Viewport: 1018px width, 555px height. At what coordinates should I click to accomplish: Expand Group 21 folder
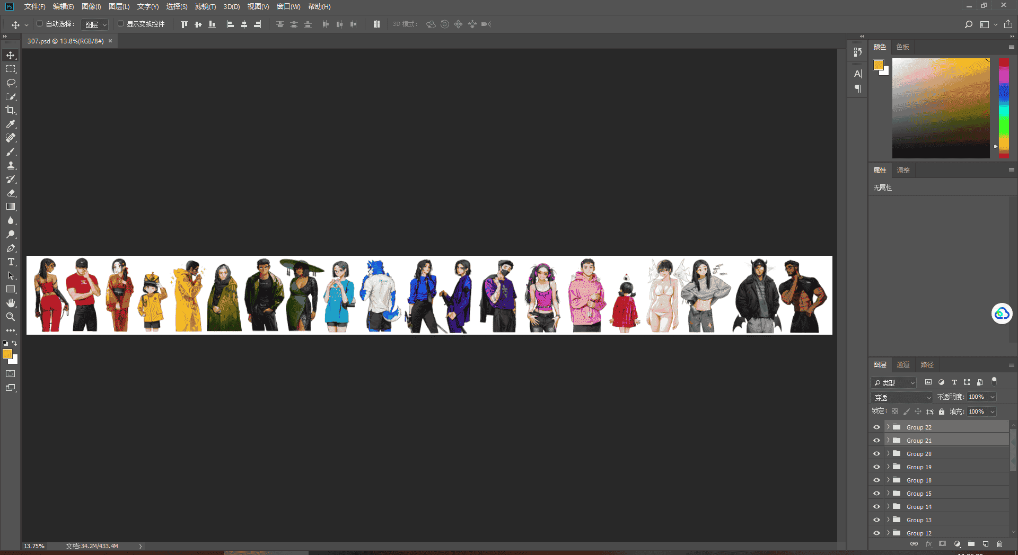tap(888, 440)
